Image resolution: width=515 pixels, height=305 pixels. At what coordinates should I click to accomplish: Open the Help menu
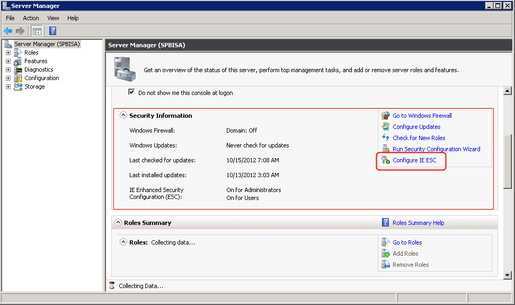[73, 18]
